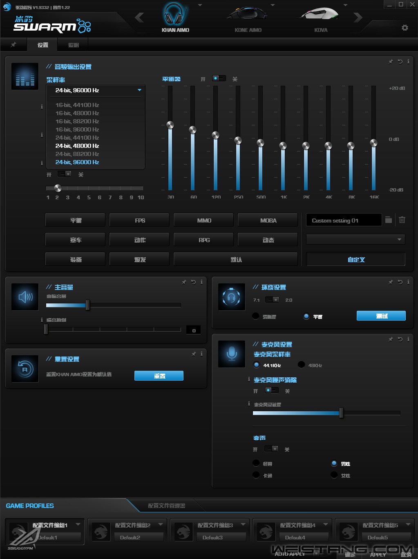Select 44.1KHz microphone sample rate
The width and height of the screenshot is (418, 559).
(257, 365)
